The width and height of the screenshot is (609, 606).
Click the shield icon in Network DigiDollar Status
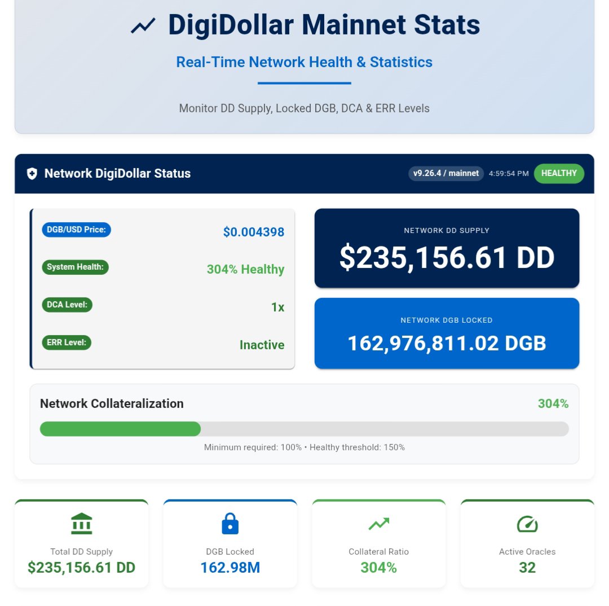(x=32, y=173)
